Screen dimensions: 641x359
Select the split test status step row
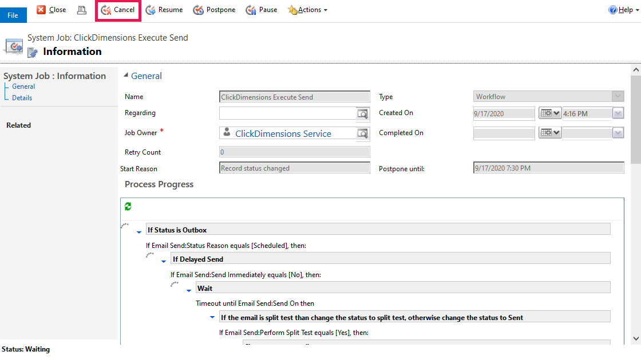click(415, 317)
